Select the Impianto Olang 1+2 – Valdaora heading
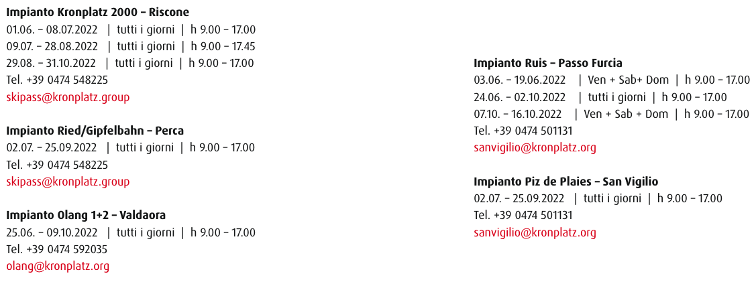The image size is (754, 282). tap(86, 215)
